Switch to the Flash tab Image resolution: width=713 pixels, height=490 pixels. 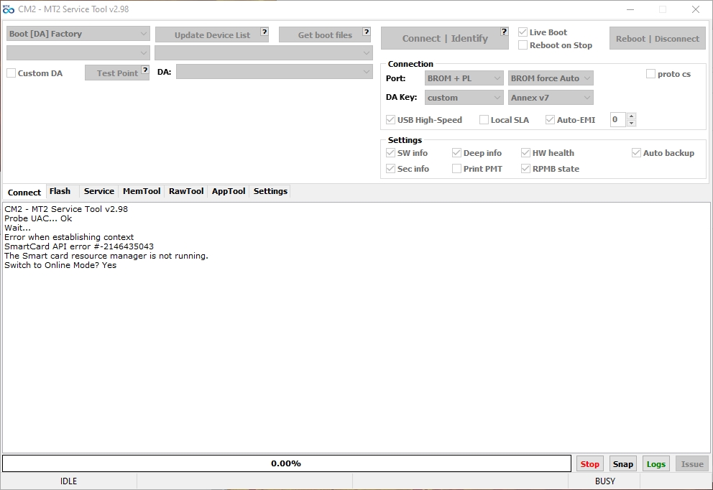pyautogui.click(x=60, y=191)
